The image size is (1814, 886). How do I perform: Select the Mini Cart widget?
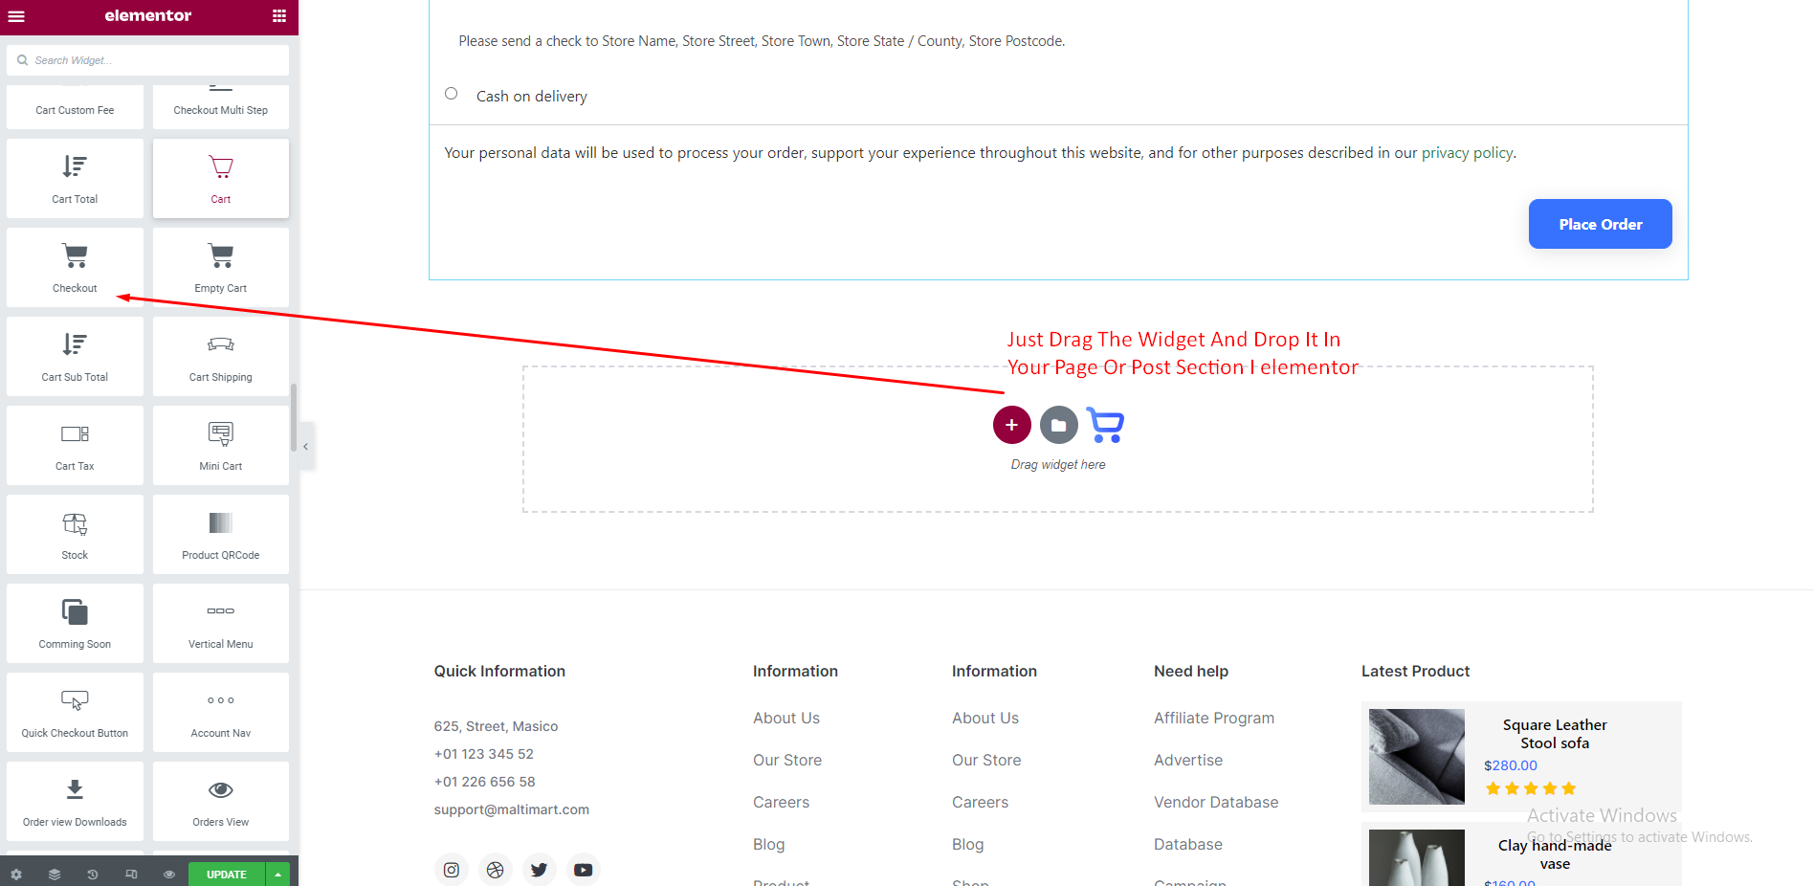point(221,445)
